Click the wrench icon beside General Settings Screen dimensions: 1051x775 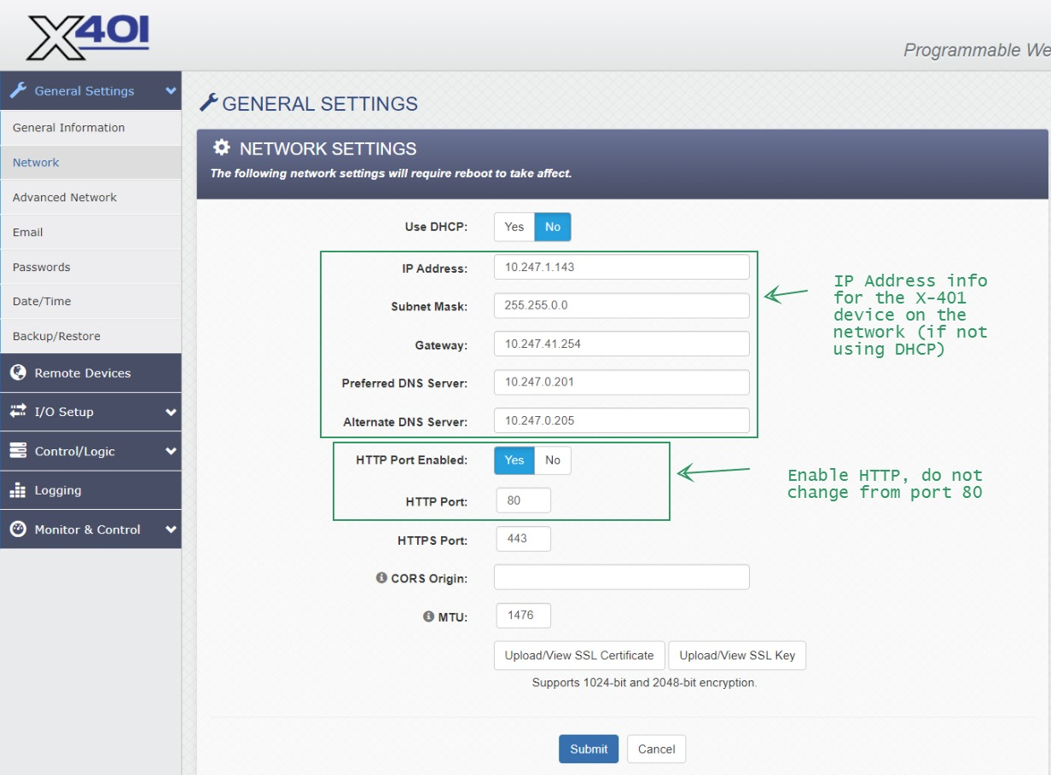pyautogui.click(x=18, y=90)
